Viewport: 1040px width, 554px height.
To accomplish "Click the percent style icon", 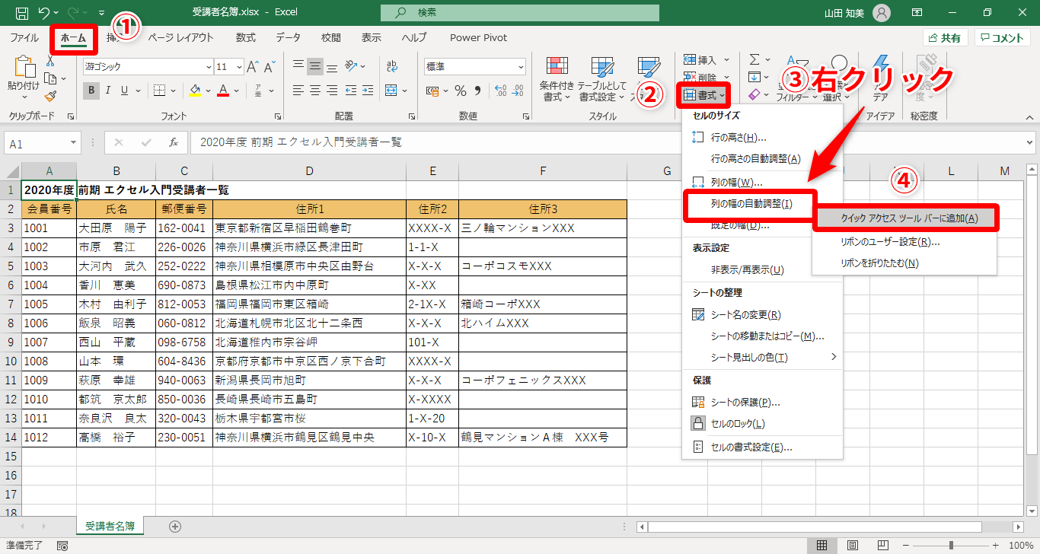I will (x=461, y=91).
